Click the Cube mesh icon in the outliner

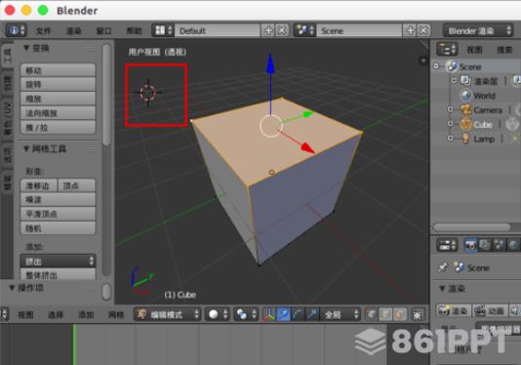pyautogui.click(x=465, y=124)
